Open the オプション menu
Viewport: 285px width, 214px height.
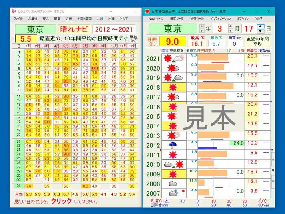(x=243, y=18)
